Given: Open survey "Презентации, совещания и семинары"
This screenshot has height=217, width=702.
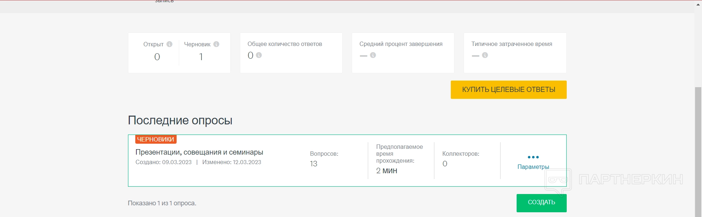Looking at the screenshot, I should tap(199, 152).
